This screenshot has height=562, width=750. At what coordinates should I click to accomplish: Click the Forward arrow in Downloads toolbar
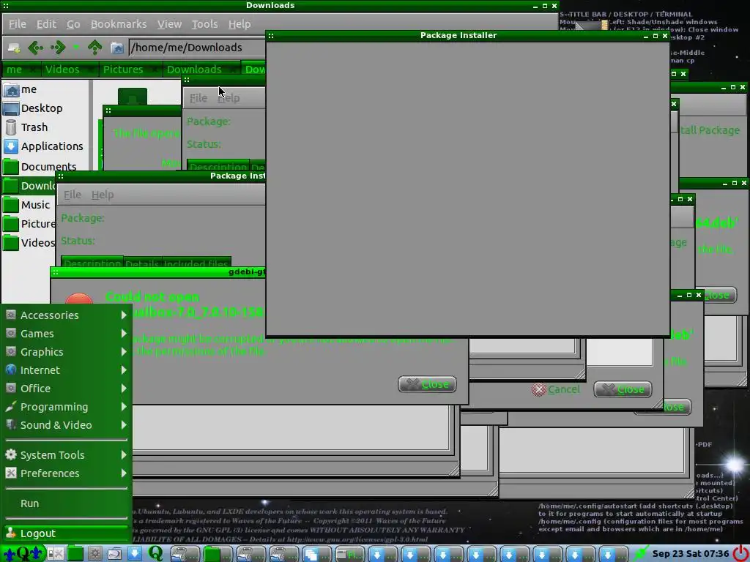[x=58, y=48]
